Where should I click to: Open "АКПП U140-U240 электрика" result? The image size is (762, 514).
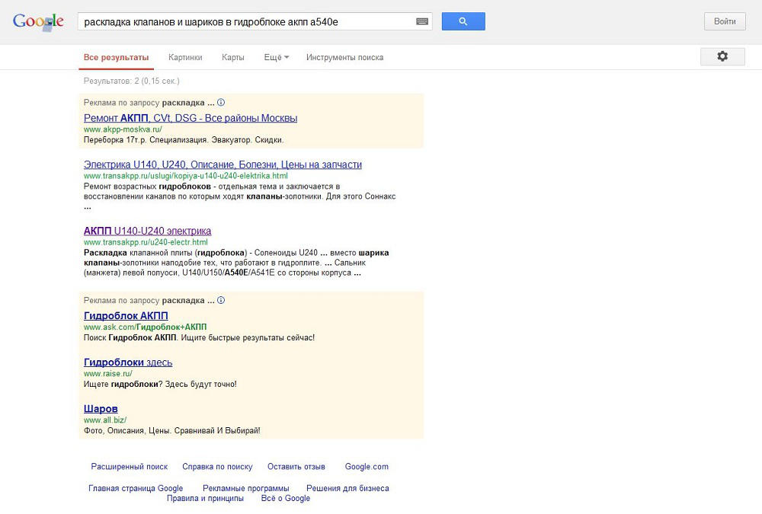click(147, 231)
